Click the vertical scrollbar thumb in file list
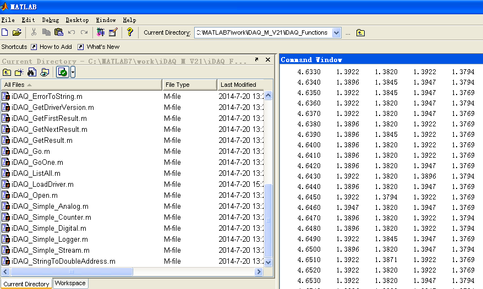Viewport: 483px width, 289px height. coord(268,220)
